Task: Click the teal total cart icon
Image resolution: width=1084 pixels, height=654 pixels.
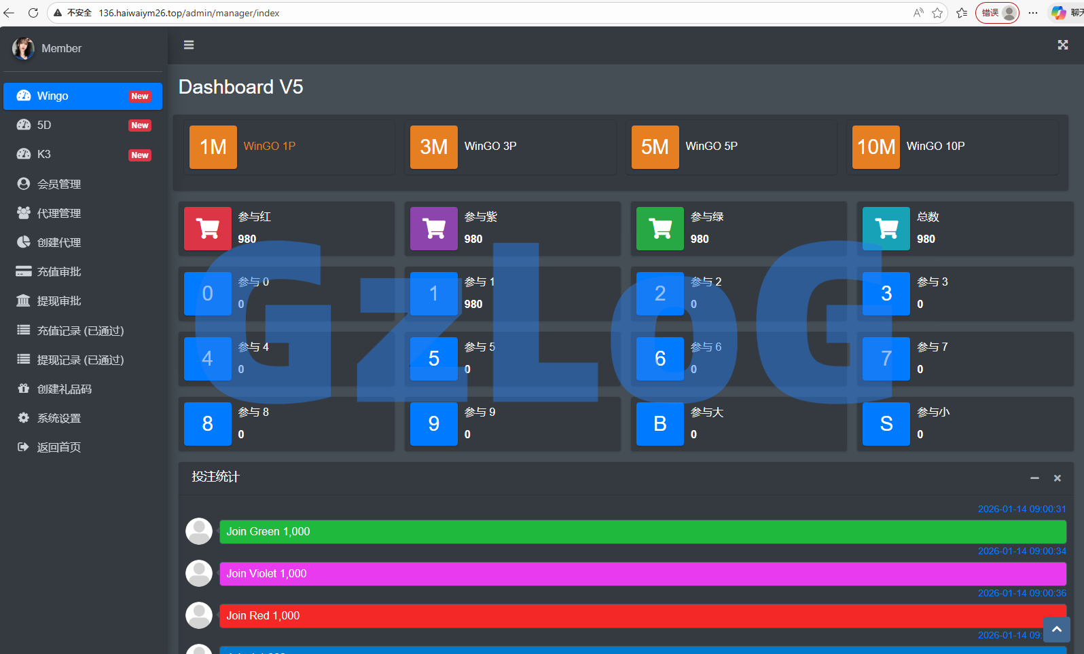Action: (886, 229)
